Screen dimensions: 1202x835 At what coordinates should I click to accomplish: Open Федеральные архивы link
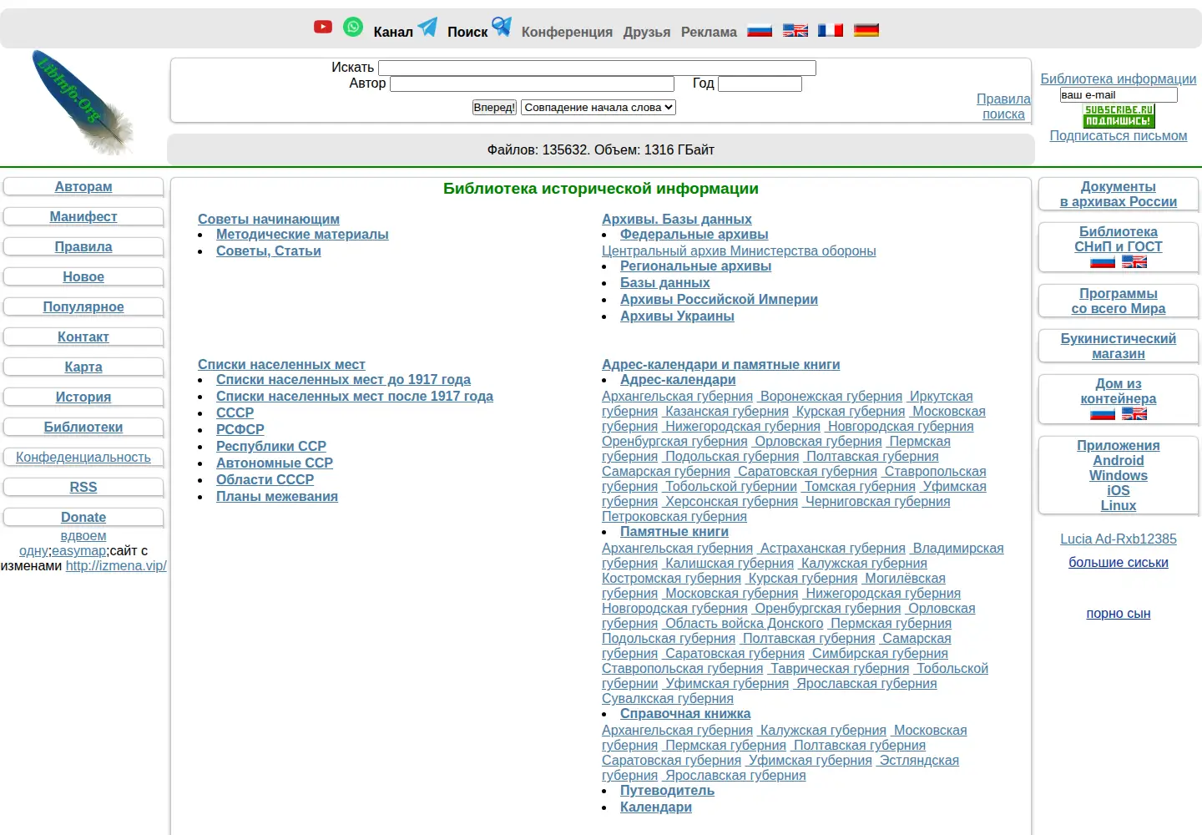click(x=694, y=235)
